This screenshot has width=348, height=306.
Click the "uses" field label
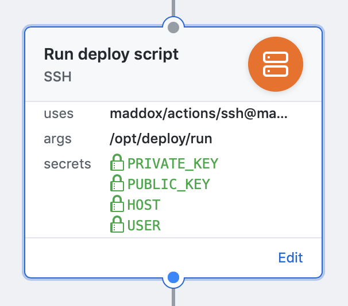point(59,113)
